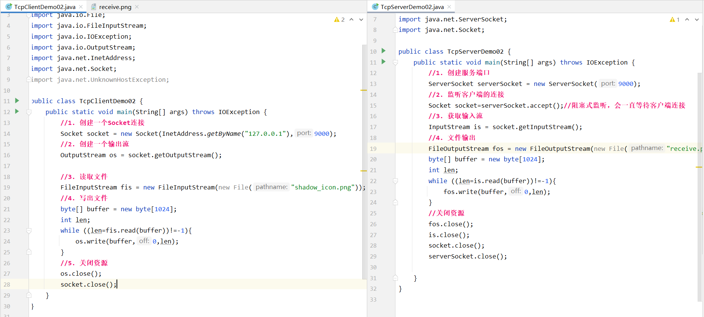Run client main method gutter arrow on line 12
704x317 pixels.
[17, 111]
